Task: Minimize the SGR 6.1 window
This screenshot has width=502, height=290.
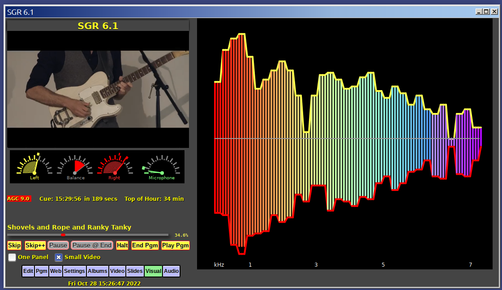Action: tap(479, 12)
